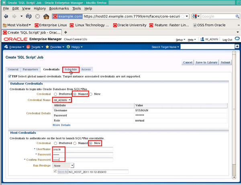The image size is (241, 185).
Task: Click the UserName input field
Action: click(x=83, y=149)
